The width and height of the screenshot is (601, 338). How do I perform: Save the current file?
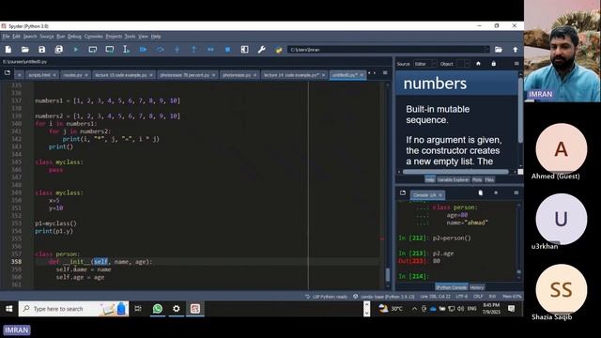tap(41, 50)
